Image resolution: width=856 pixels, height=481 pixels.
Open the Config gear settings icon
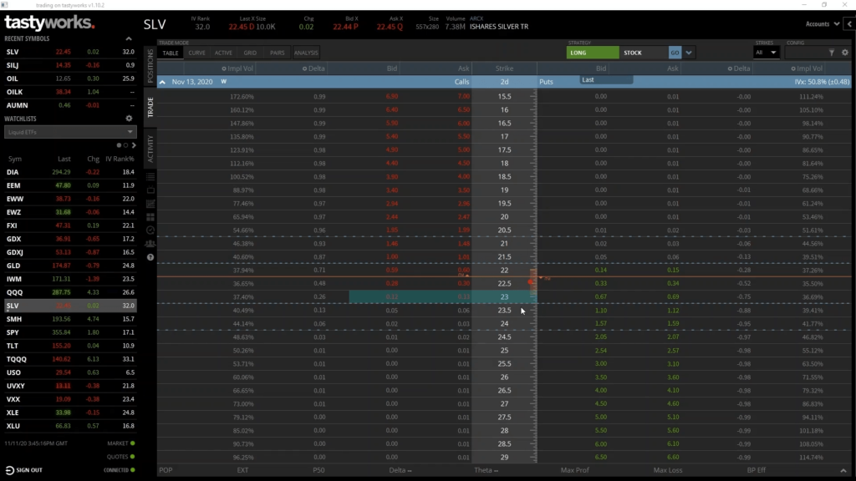844,53
